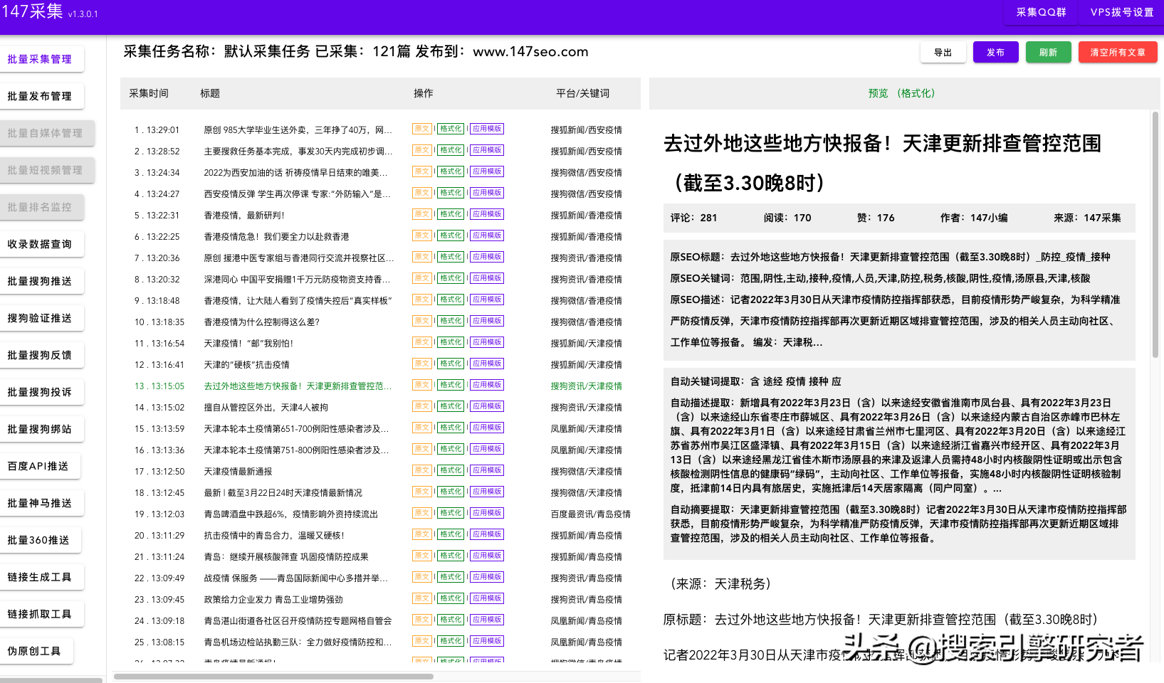Click the red 清空所有文章 button

pyautogui.click(x=1118, y=52)
